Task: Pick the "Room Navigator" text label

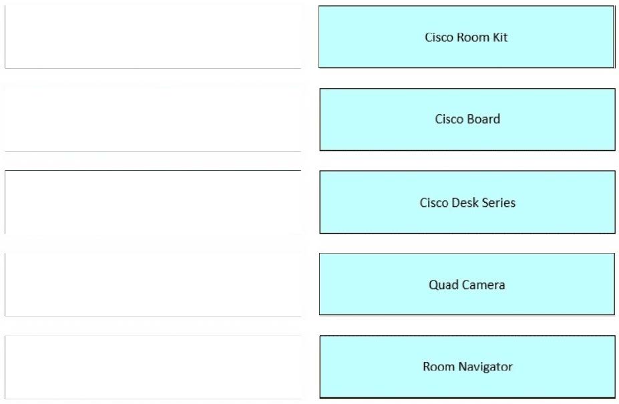Action: point(467,367)
